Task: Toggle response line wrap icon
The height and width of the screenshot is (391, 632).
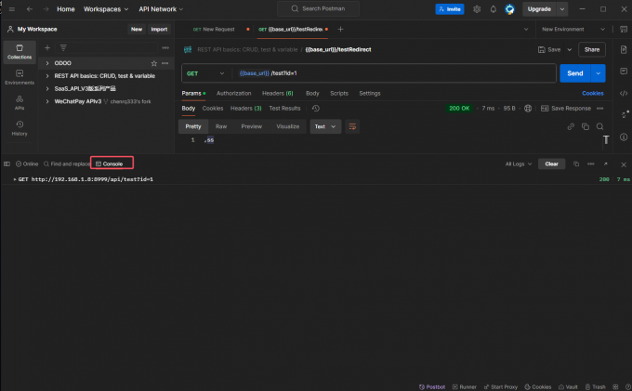Action: pyautogui.click(x=352, y=126)
